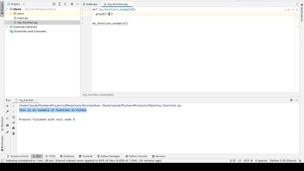Select my_function.py in project tree
This screenshot has height=171, width=304.
(28, 22)
